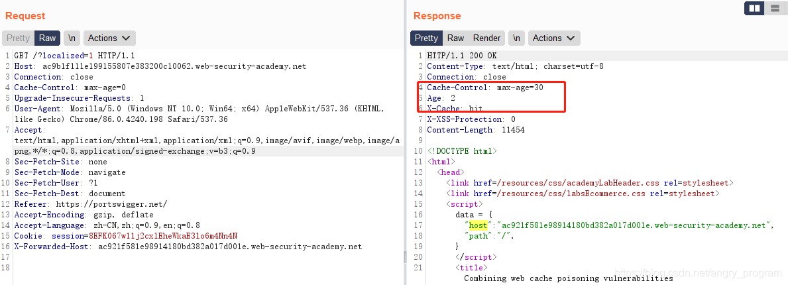The image size is (788, 285).
Task: Click the panel divider handle between Request and Response
Action: tap(405, 257)
